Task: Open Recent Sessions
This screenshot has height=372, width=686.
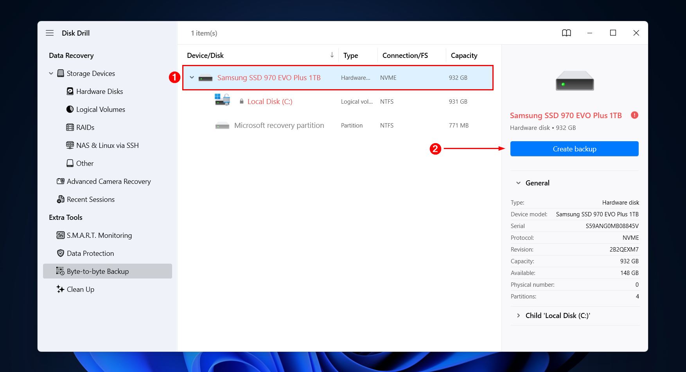Action: click(x=90, y=199)
